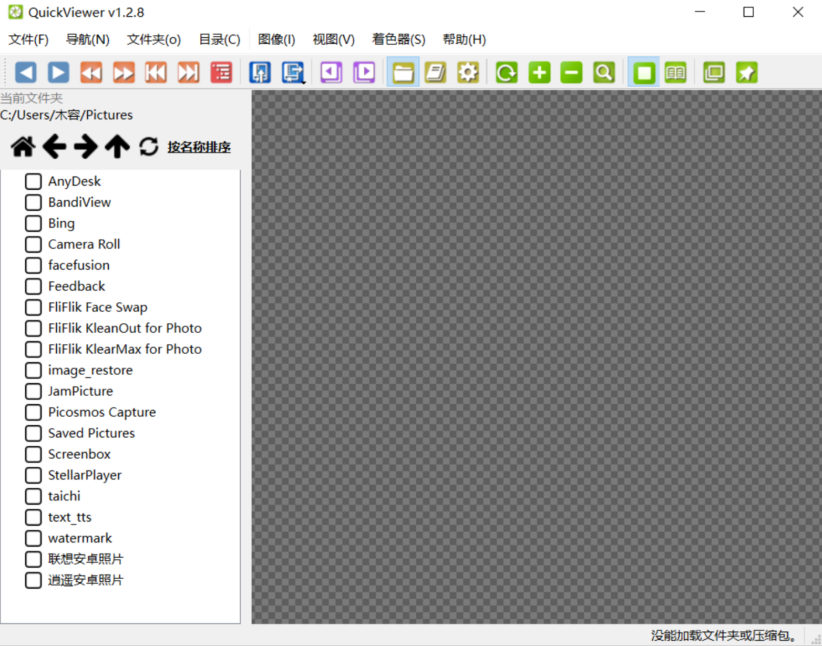
Task: Click the purple next volume icon
Action: click(x=364, y=73)
